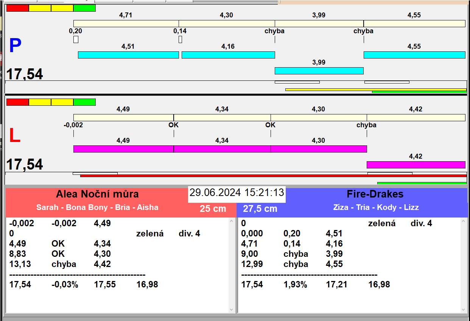Click the small 0,14 pass marker box
Image resolution: width=470 pixels, height=321 pixels.
click(180, 39)
